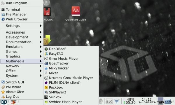Viewport: 175px width, 105px height.
Task: Click the MilkyTracker icon
Action: [x=46, y=68]
